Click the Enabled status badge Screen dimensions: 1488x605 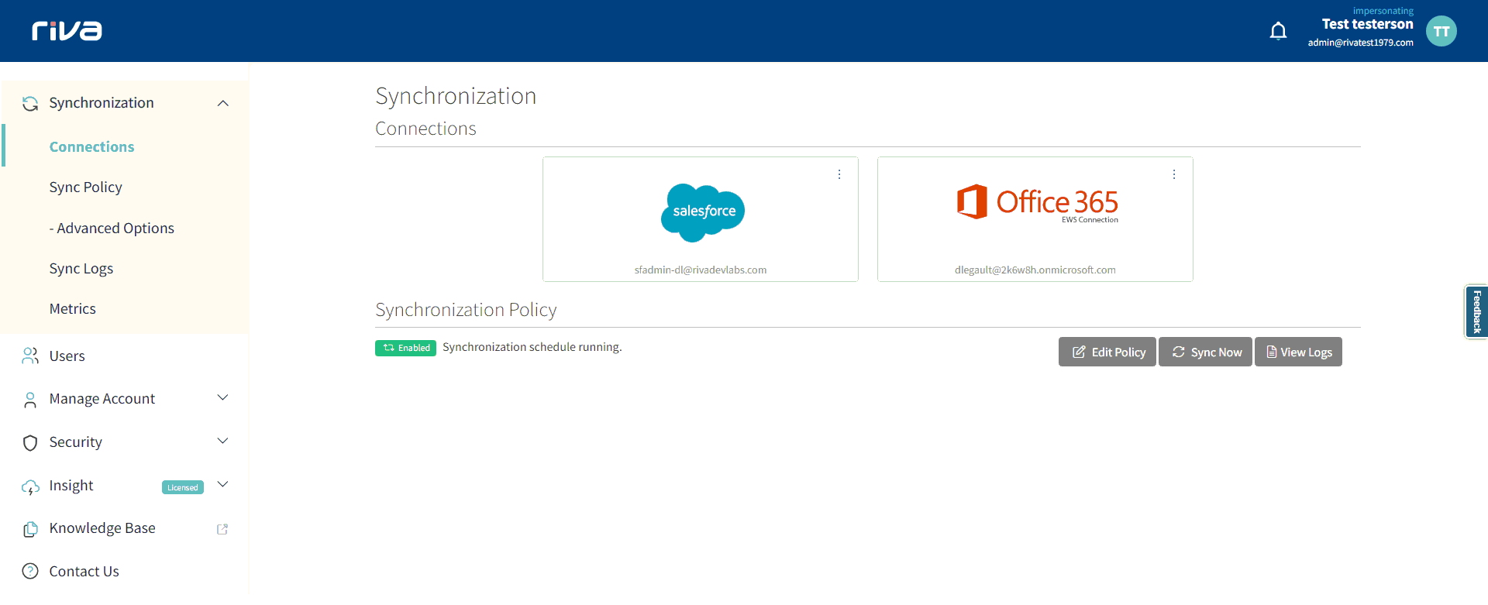[405, 348]
